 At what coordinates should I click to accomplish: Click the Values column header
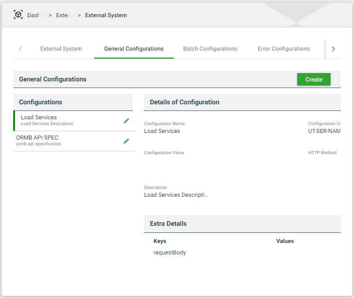(x=285, y=241)
